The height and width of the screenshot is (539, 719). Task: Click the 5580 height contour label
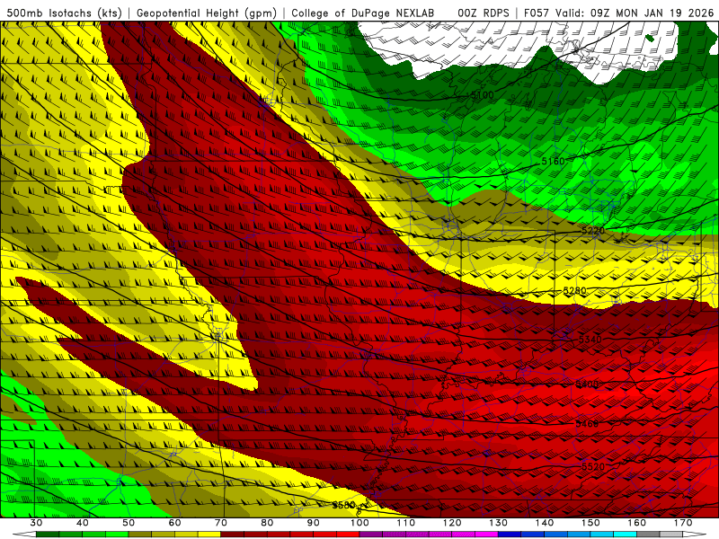tap(344, 505)
